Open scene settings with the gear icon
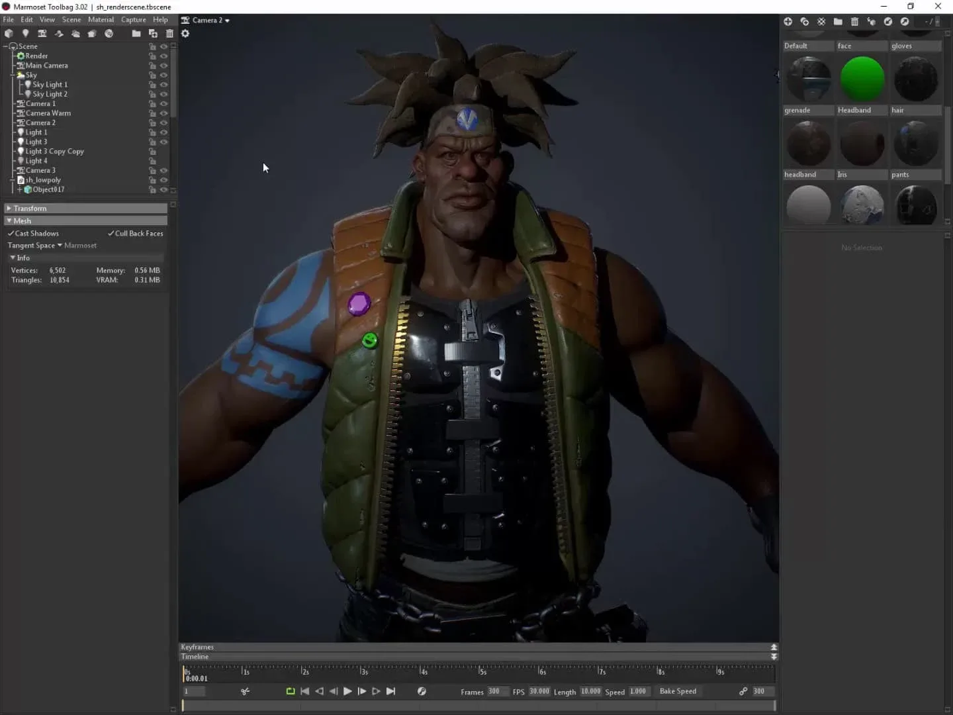Screen dimensions: 953x715 [x=185, y=34]
